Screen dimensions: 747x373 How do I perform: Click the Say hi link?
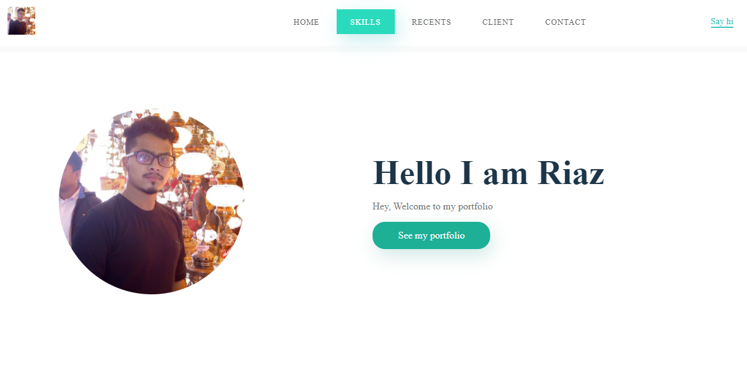[722, 22]
